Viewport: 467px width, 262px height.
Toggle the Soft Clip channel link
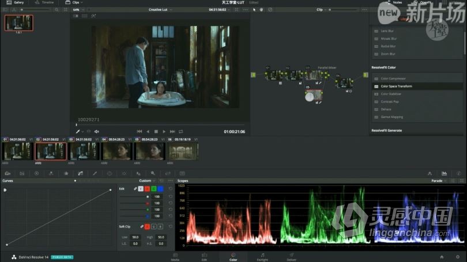pyautogui.click(x=142, y=227)
